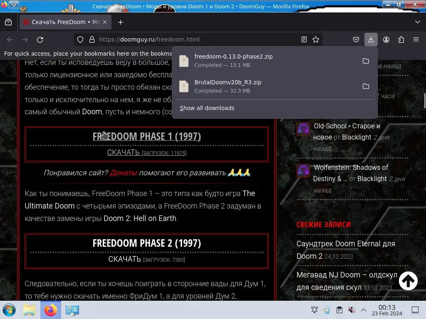This screenshot has height=319, width=426.
Task: Click Show all downloads
Action: [207, 108]
